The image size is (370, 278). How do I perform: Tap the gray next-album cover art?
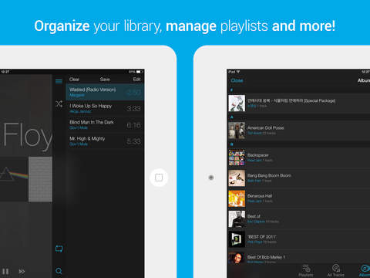tap(40, 179)
